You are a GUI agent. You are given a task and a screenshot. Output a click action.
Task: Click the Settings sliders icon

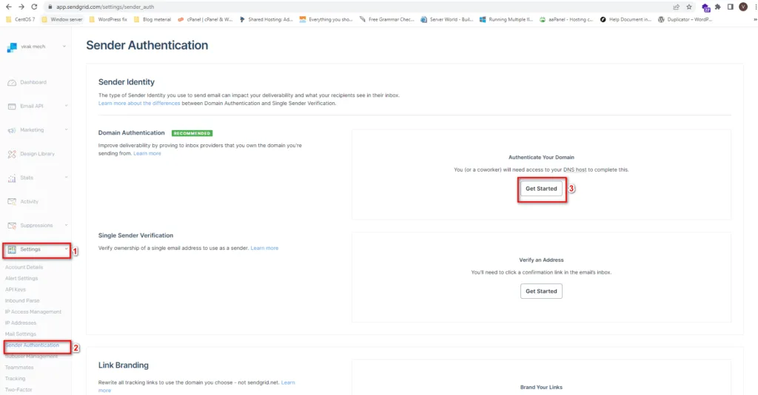[12, 250]
